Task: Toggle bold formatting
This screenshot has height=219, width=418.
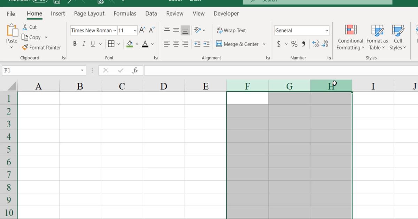Action: pyautogui.click(x=75, y=43)
